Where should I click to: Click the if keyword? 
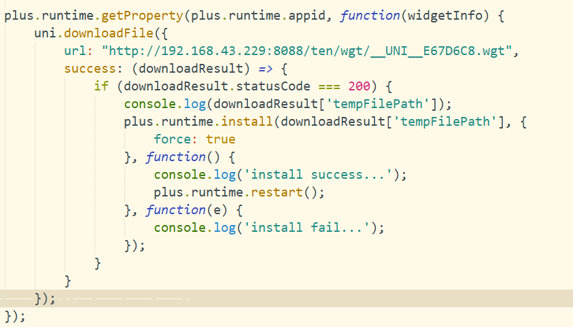(101, 86)
